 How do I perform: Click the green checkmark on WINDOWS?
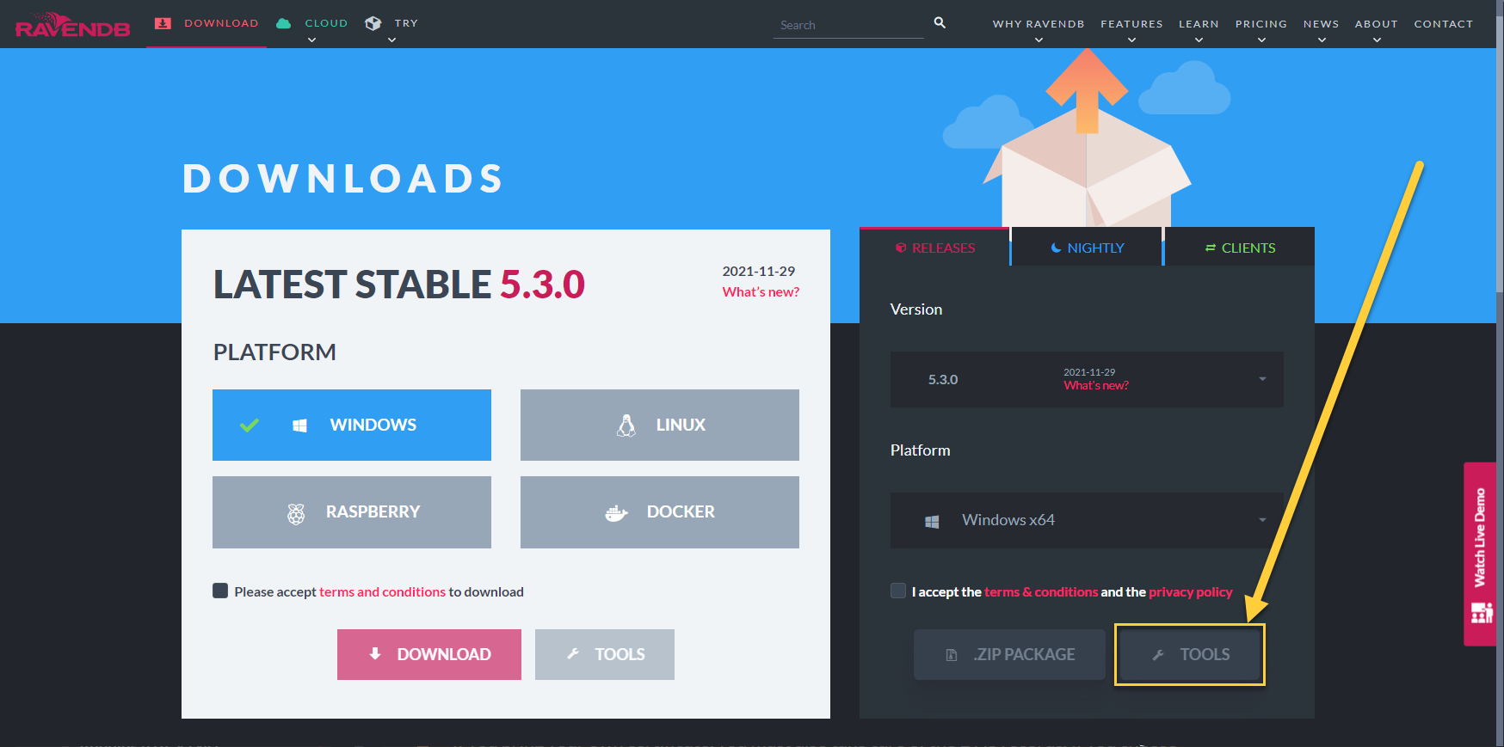pyautogui.click(x=250, y=425)
